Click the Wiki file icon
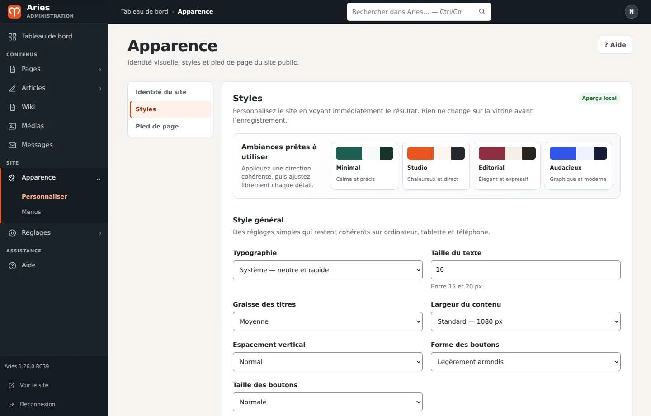 [12, 107]
